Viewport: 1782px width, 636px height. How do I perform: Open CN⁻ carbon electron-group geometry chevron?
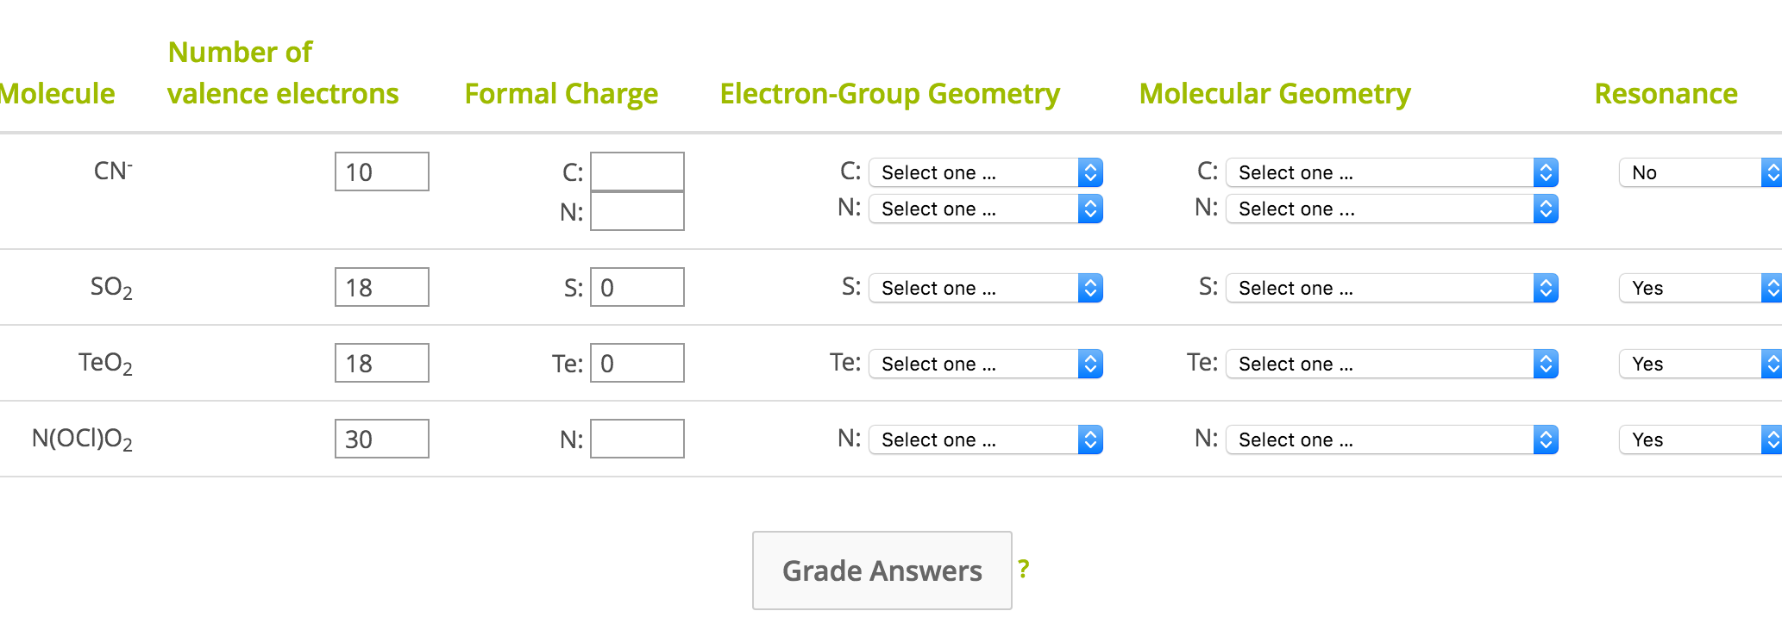(1090, 172)
